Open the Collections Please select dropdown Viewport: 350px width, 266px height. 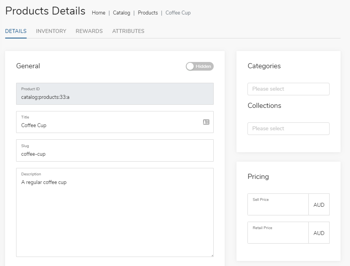coord(288,129)
